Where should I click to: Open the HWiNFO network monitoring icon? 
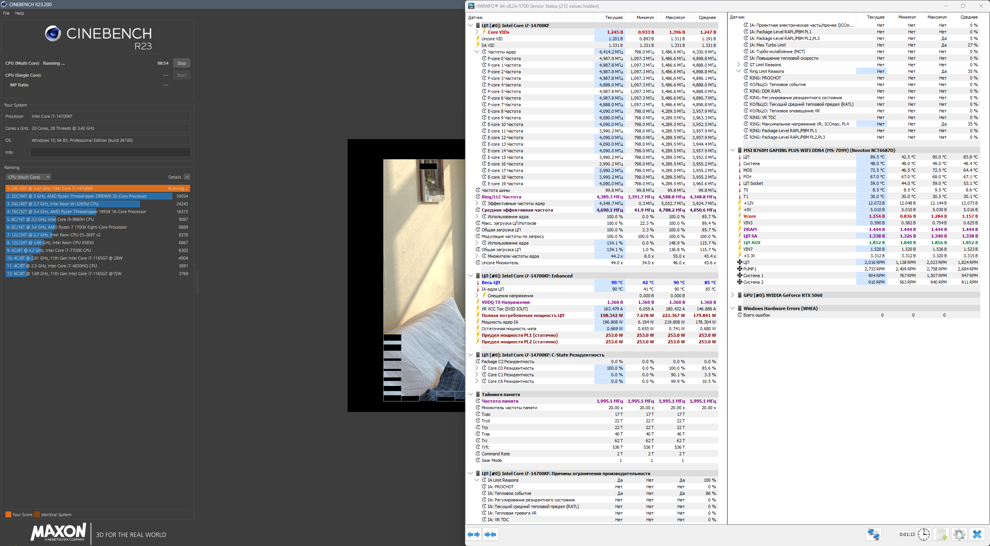(873, 534)
